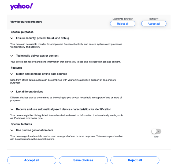Click the Special purposes heading
Image resolution: width=182 pixels, height=167 pixels.
pos(22,32)
